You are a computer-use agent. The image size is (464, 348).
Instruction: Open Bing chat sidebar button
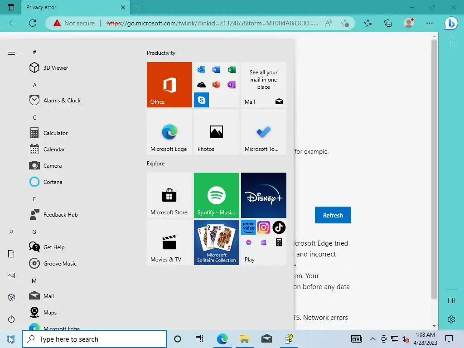coord(451,23)
